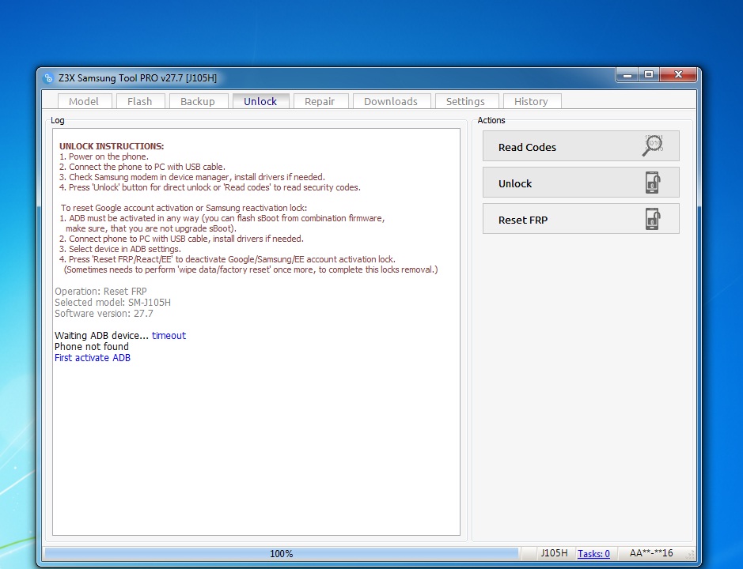Click the J105H status bar entry
The height and width of the screenshot is (569, 743).
click(x=555, y=553)
